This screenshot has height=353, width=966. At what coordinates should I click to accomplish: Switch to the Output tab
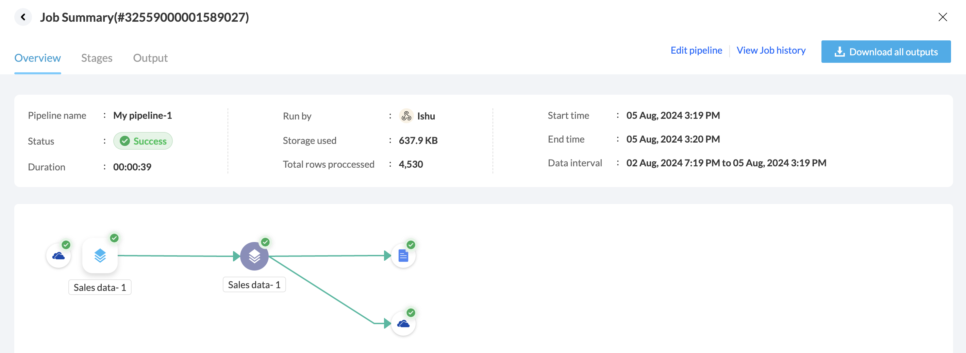coord(150,58)
